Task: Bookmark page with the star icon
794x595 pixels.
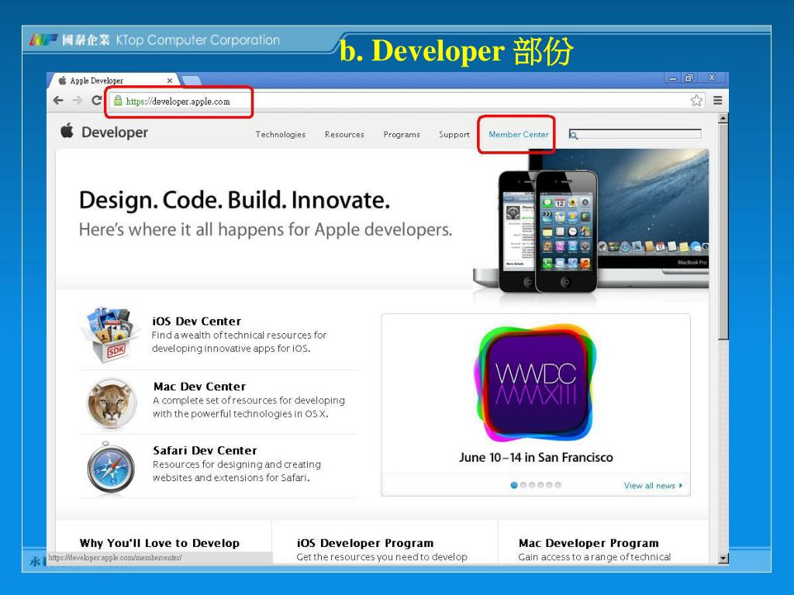Action: [697, 100]
